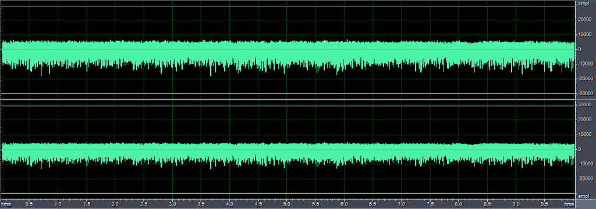Click the 9.5 second mark on the ruler
Viewport: 596px width, 209px height.
pyautogui.click(x=545, y=204)
